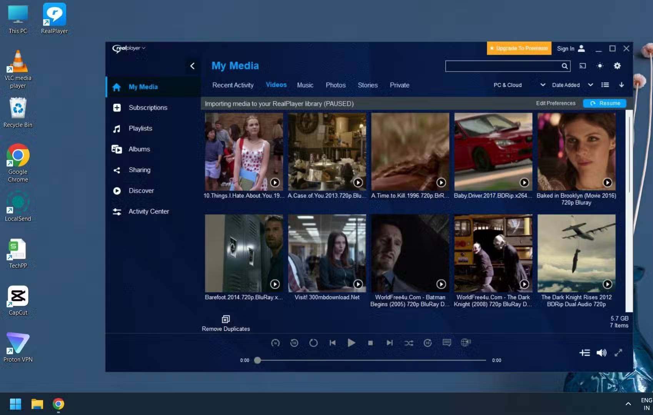Screen dimensions: 653x415
Task: Open the Baby Driver video thumbnail
Action: pyautogui.click(x=493, y=152)
